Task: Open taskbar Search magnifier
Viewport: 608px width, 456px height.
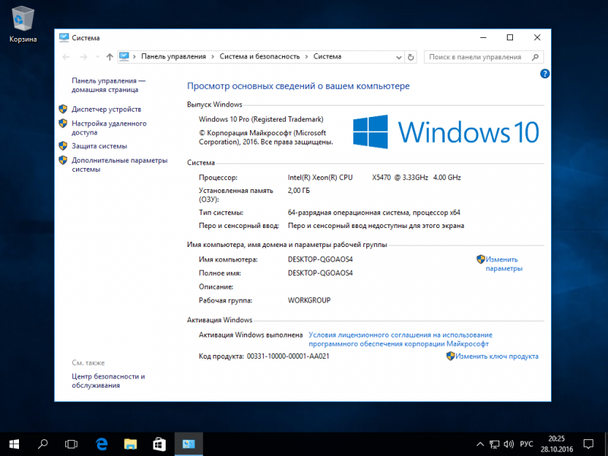Action: point(43,445)
